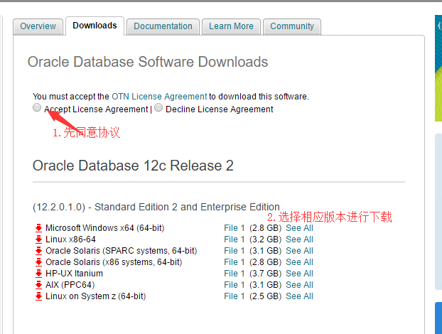Click See All for Oracle Solaris SPARC systems
The image size is (442, 334).
pos(299,251)
